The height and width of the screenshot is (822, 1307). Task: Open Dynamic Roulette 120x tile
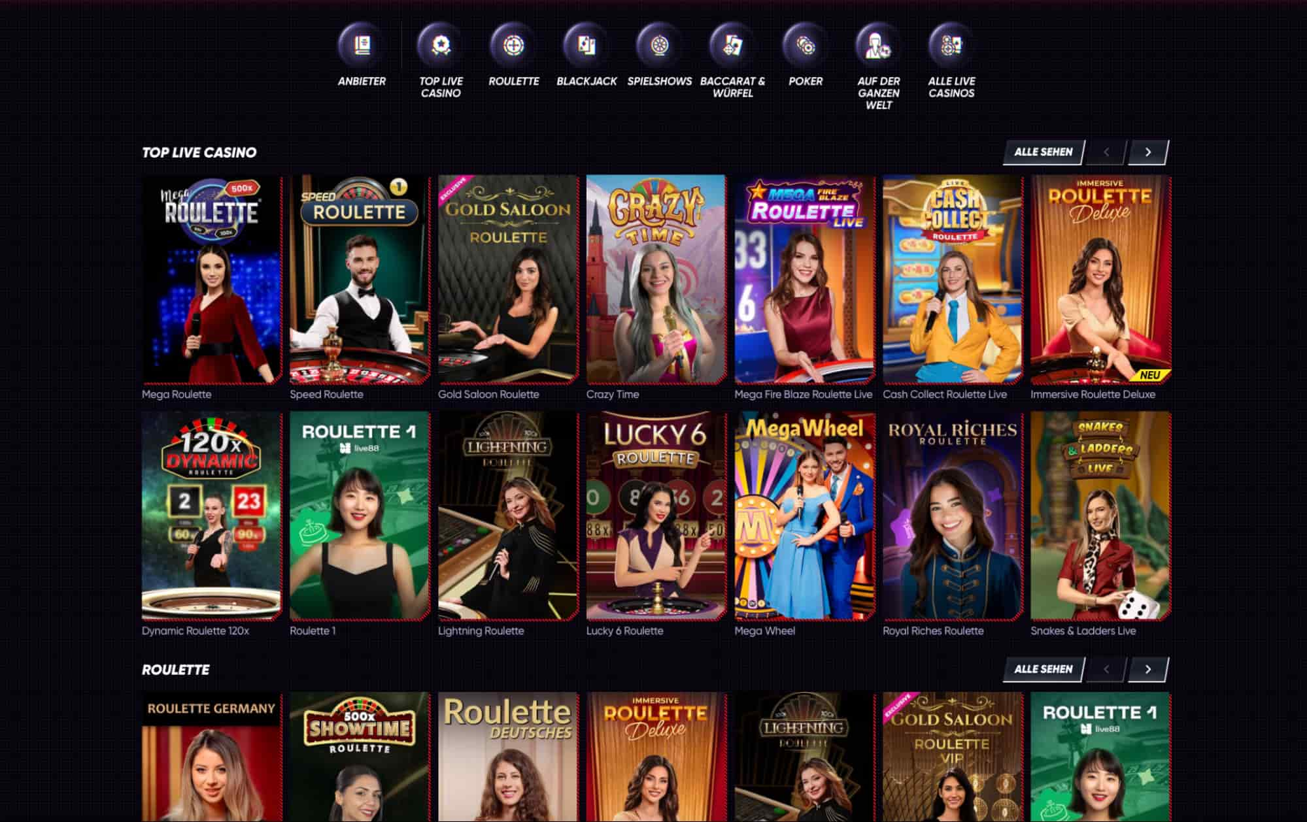212,516
